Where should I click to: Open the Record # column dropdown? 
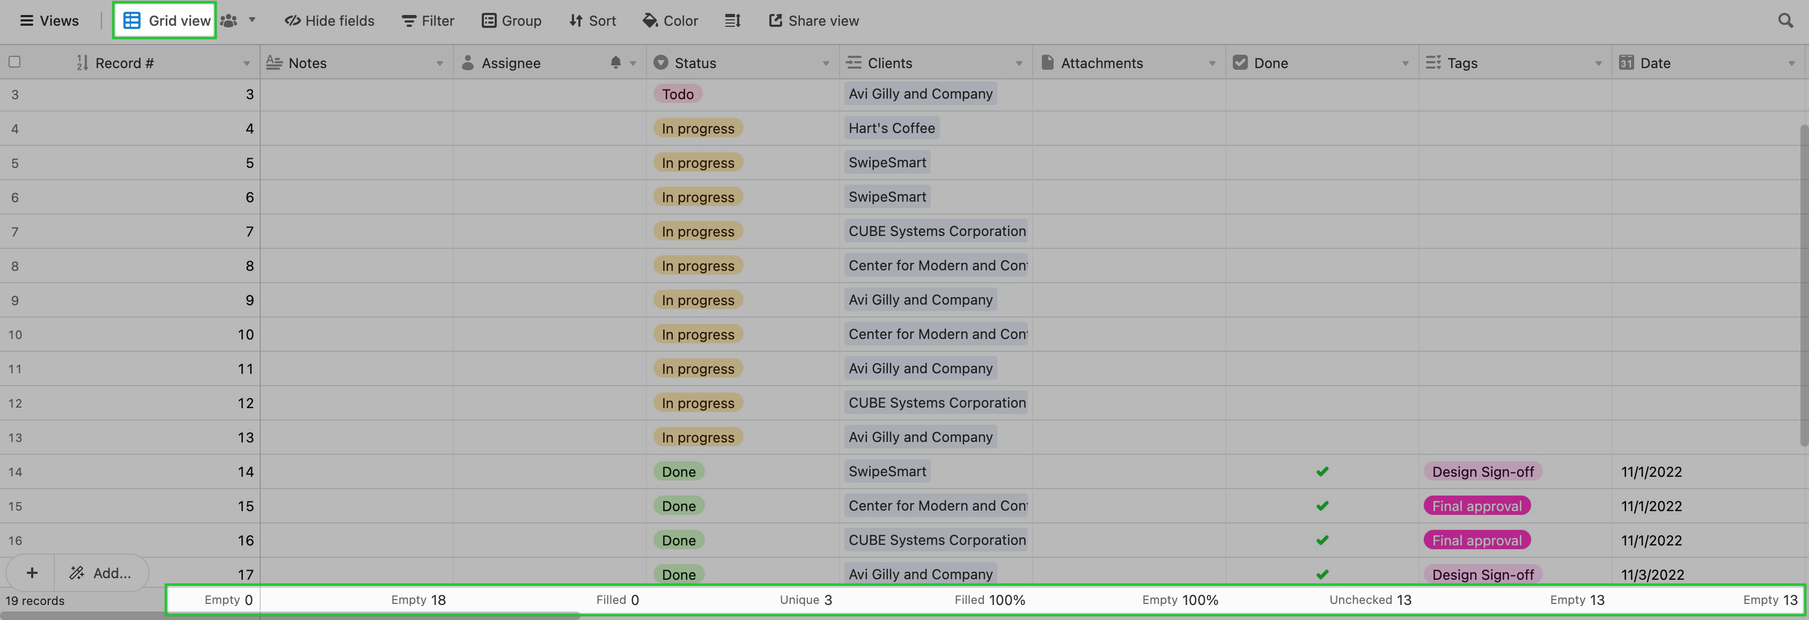[x=246, y=63]
